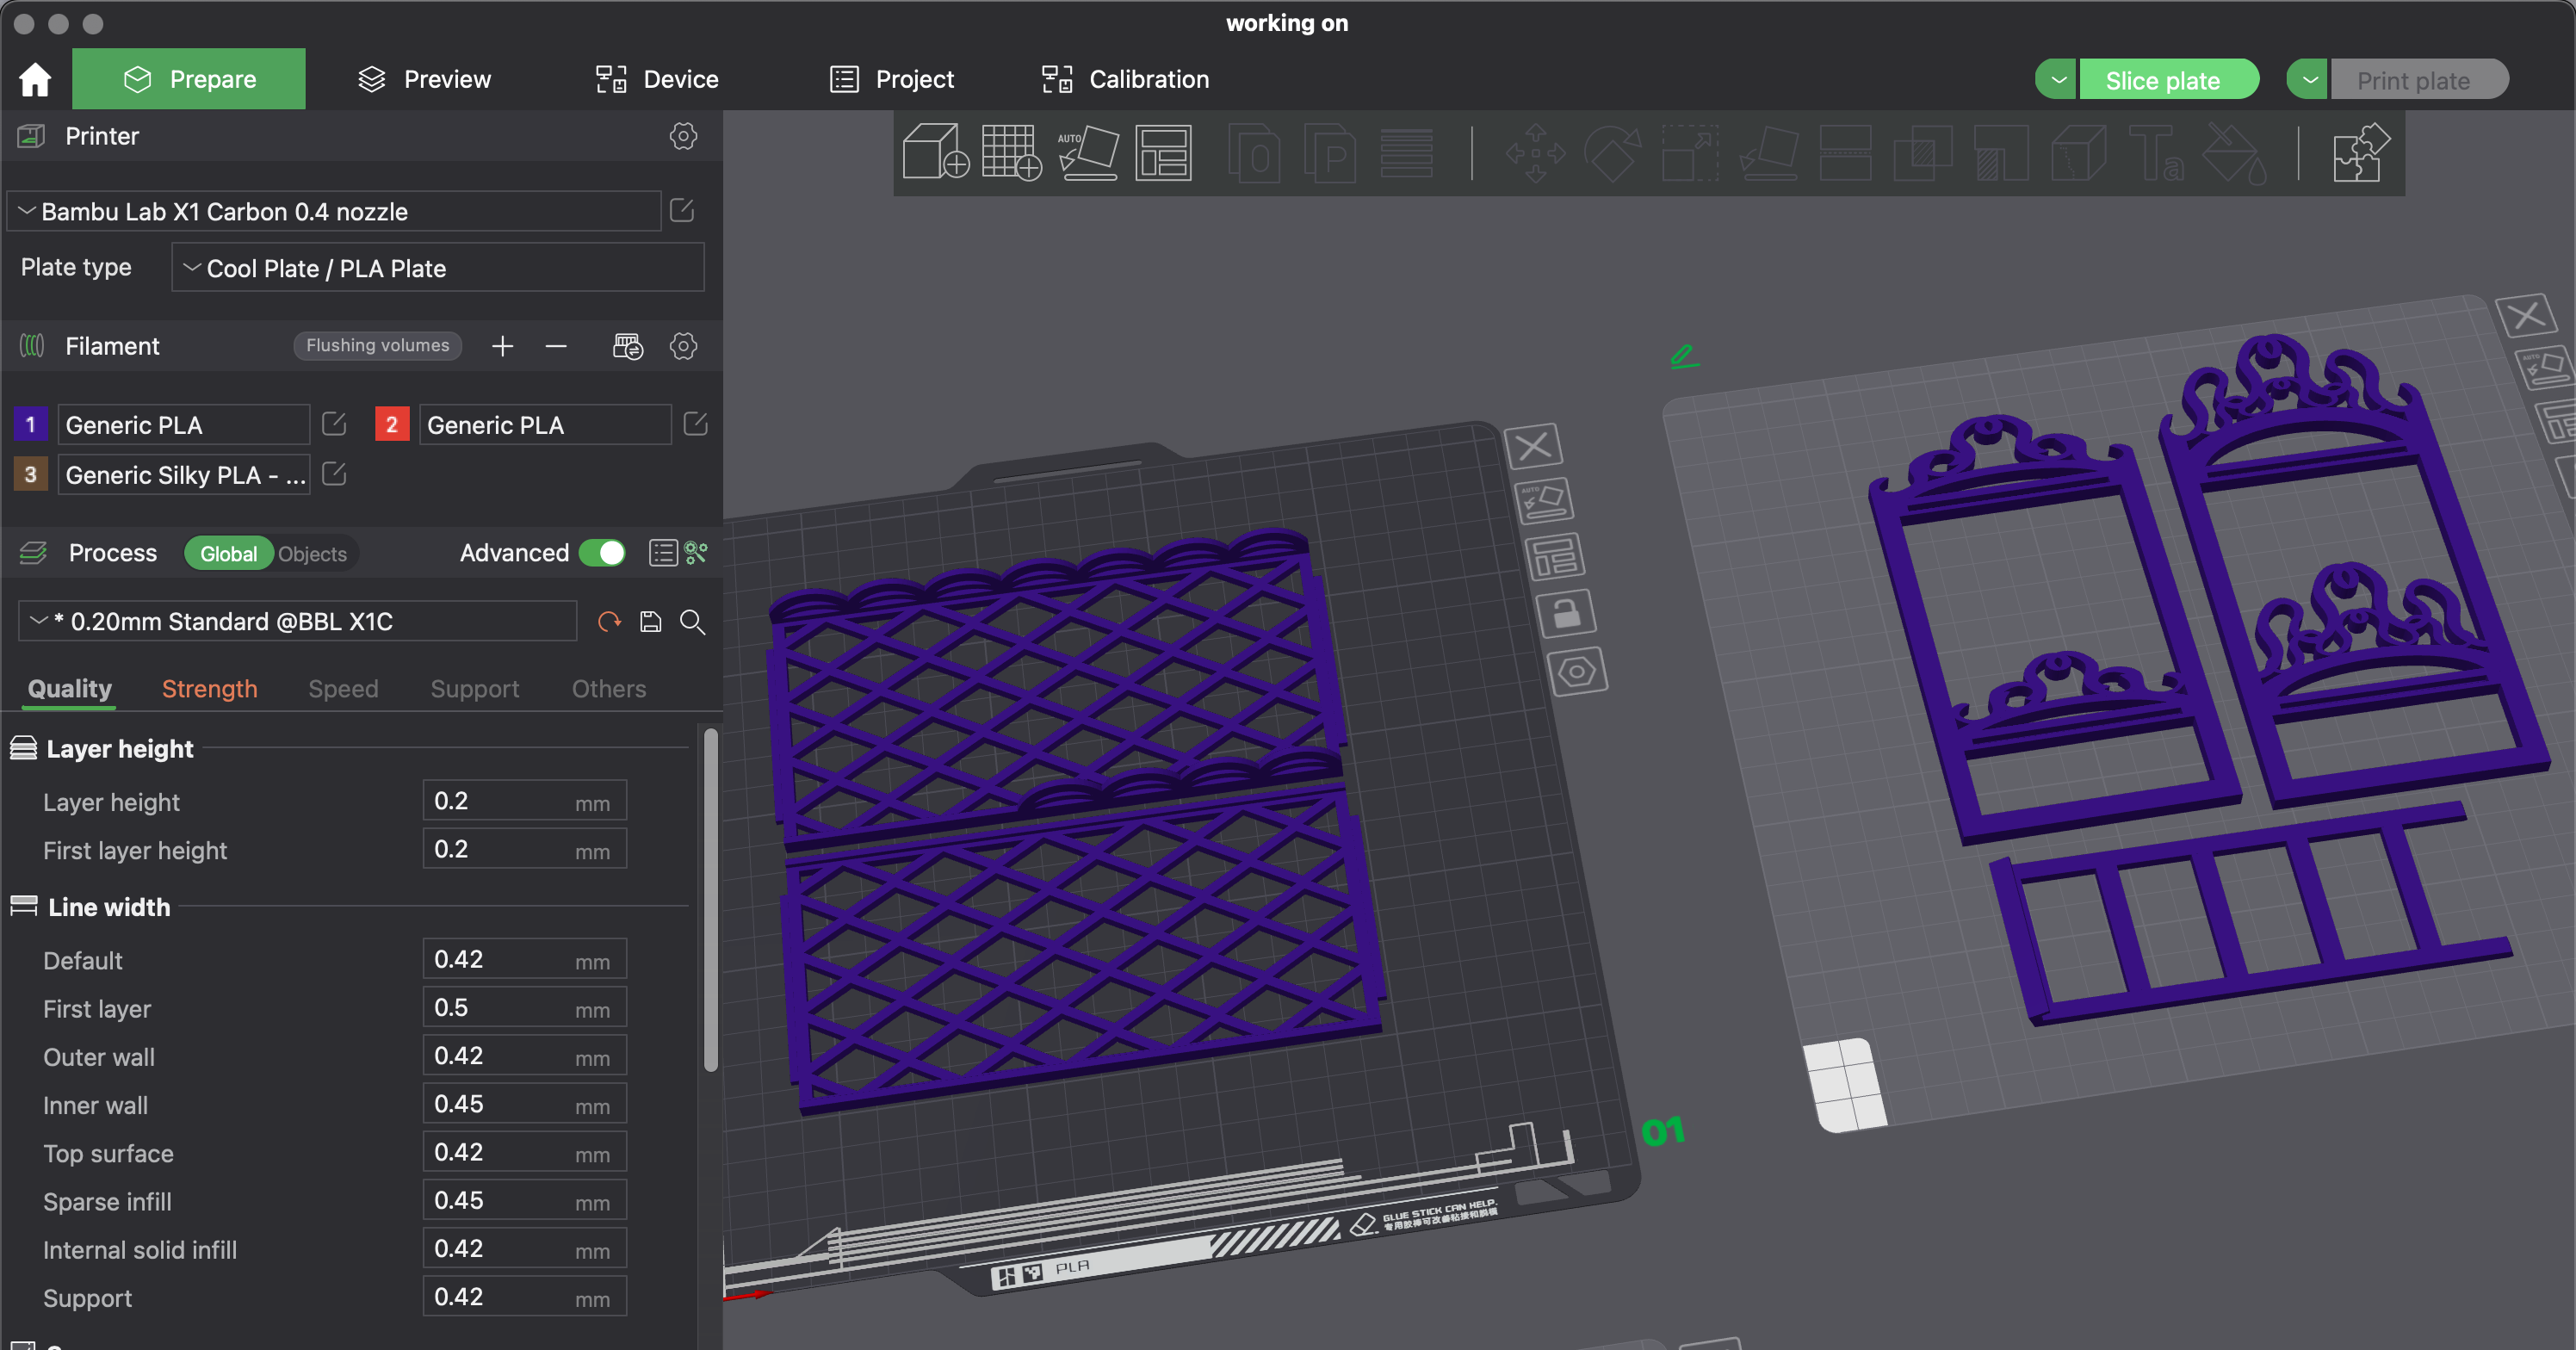Image resolution: width=2576 pixels, height=1350 pixels.
Task: Expand the Bambu Lab X1 Carbon printer dropdown
Action: (x=334, y=212)
